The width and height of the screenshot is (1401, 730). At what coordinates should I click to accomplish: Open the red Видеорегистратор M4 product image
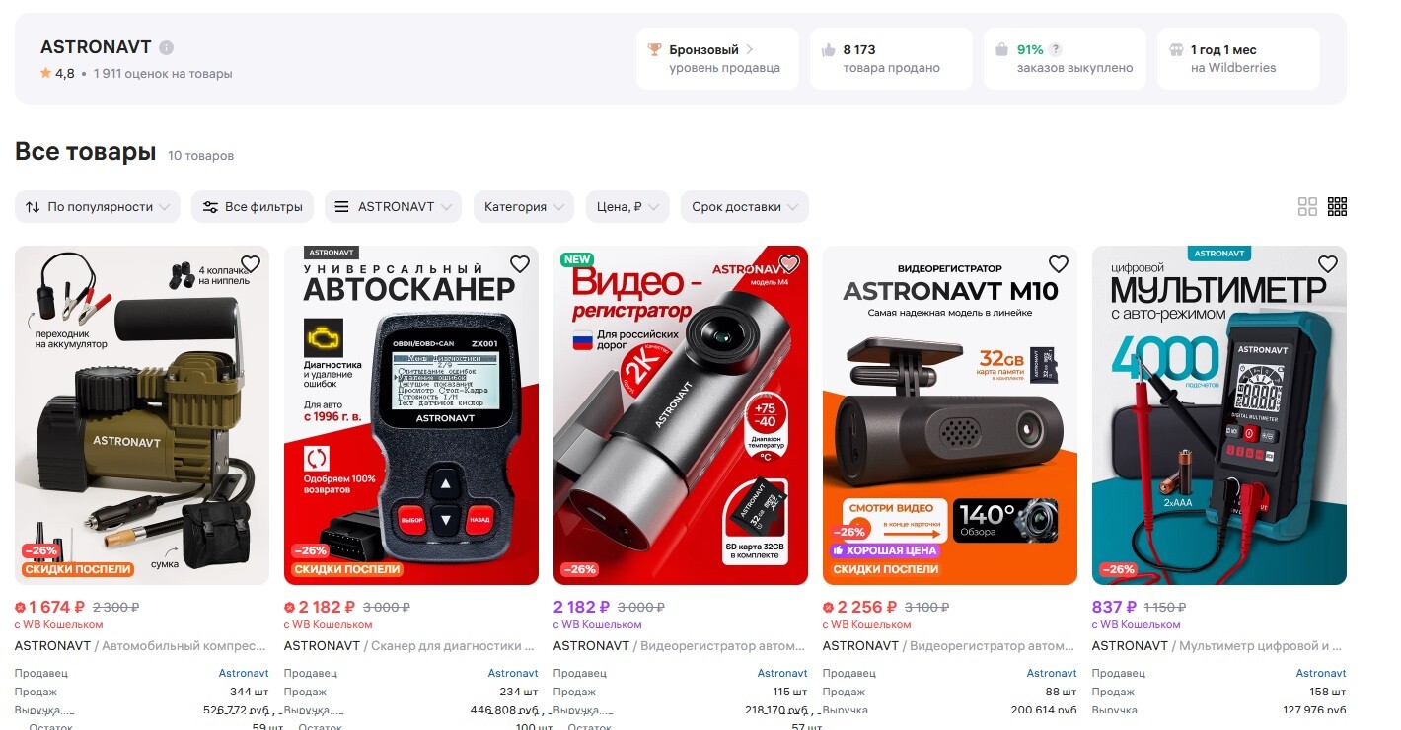point(681,415)
